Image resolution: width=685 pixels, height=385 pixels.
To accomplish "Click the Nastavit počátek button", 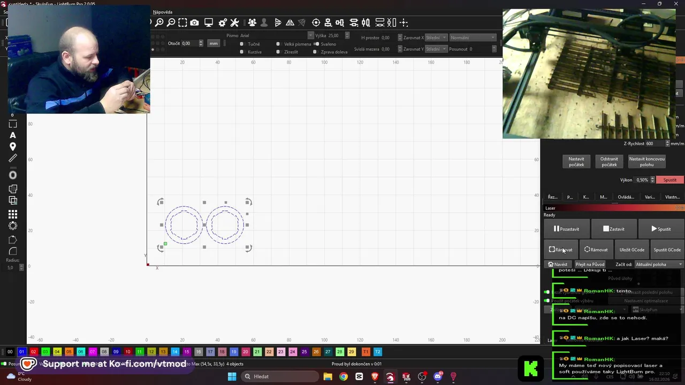I will tap(576, 161).
